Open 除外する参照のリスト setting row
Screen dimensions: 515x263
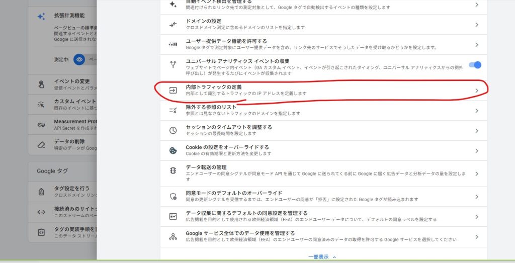point(322,111)
